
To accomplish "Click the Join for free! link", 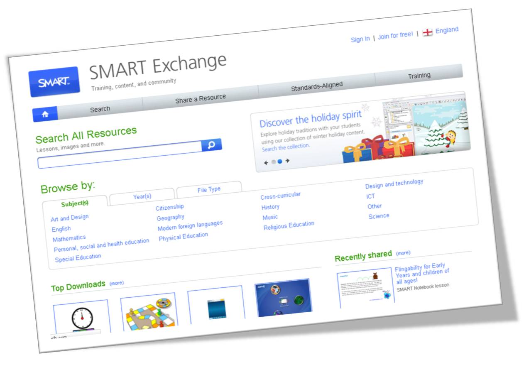I will [x=395, y=36].
